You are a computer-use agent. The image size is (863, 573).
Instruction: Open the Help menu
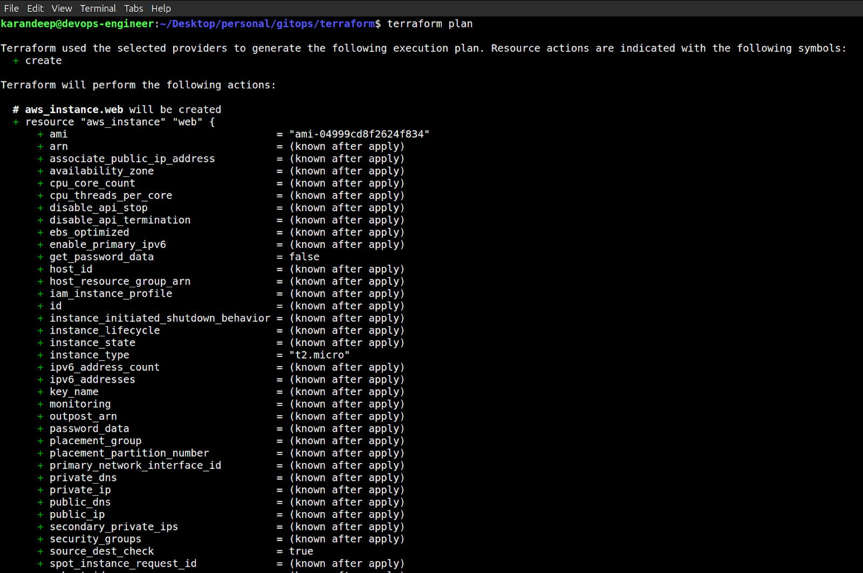161,8
